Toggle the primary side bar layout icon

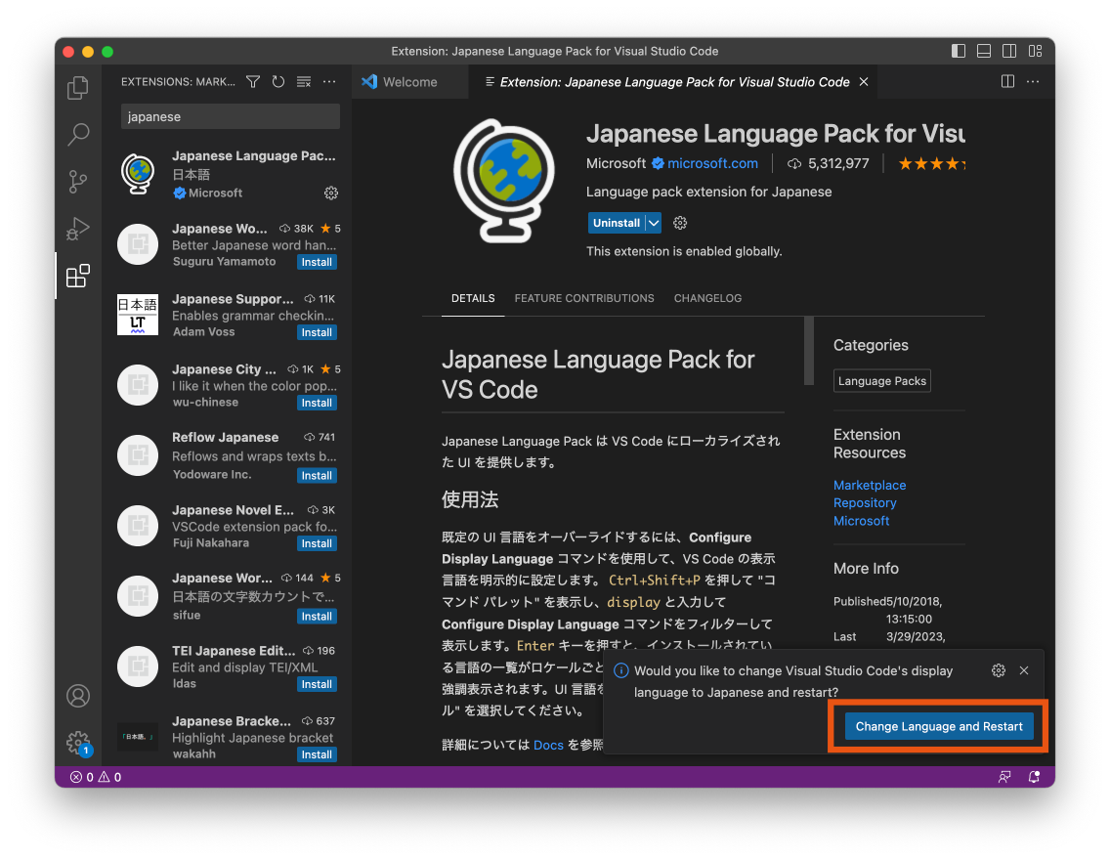(959, 51)
